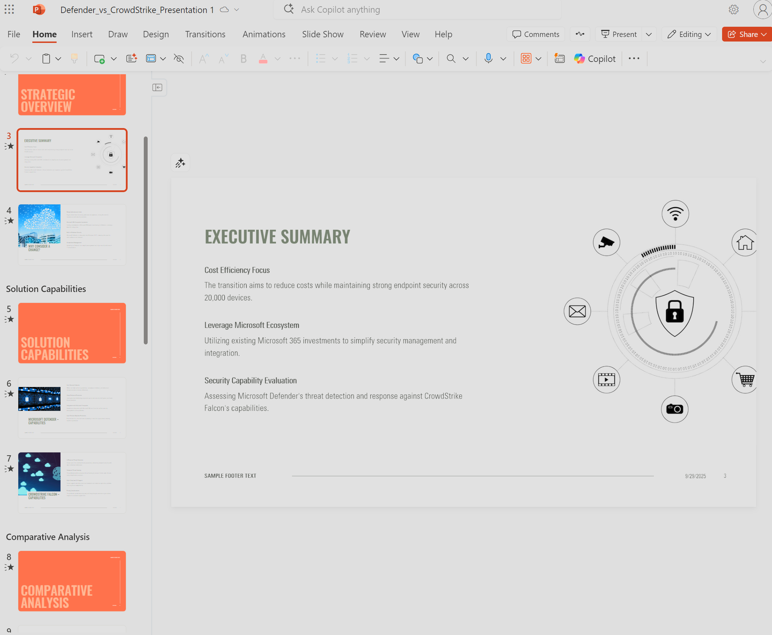Click the Comments button
The height and width of the screenshot is (635, 772).
535,34
